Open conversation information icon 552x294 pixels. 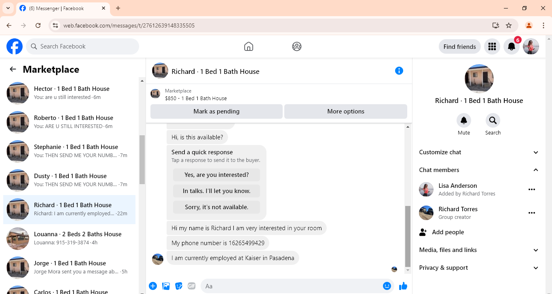[x=399, y=71]
